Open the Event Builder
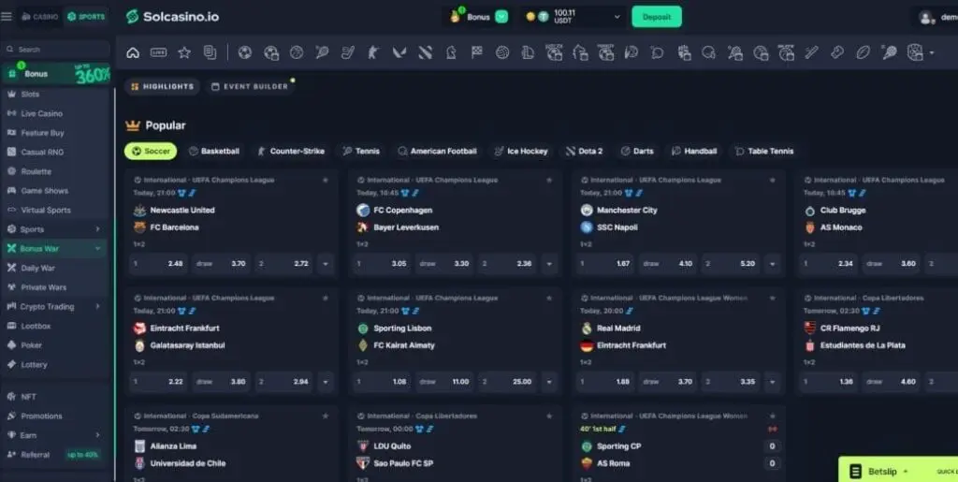Viewport: 958px width, 482px height. point(250,86)
